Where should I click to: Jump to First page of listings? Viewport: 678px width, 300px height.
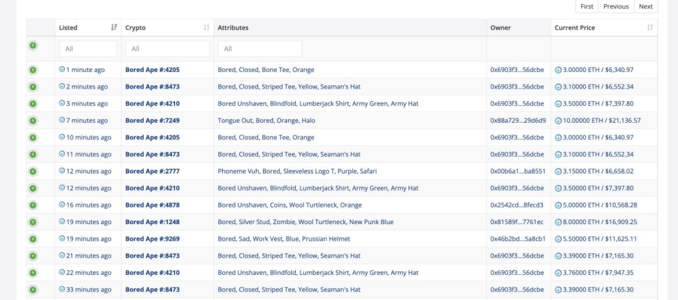[587, 6]
